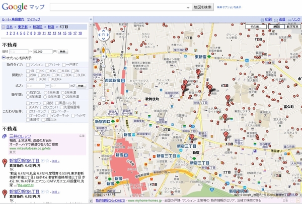The height and width of the screenshot is (204, 302).
Task: Switch to the 航空写真 satellite view
Action: pyautogui.click(x=292, y=27)
